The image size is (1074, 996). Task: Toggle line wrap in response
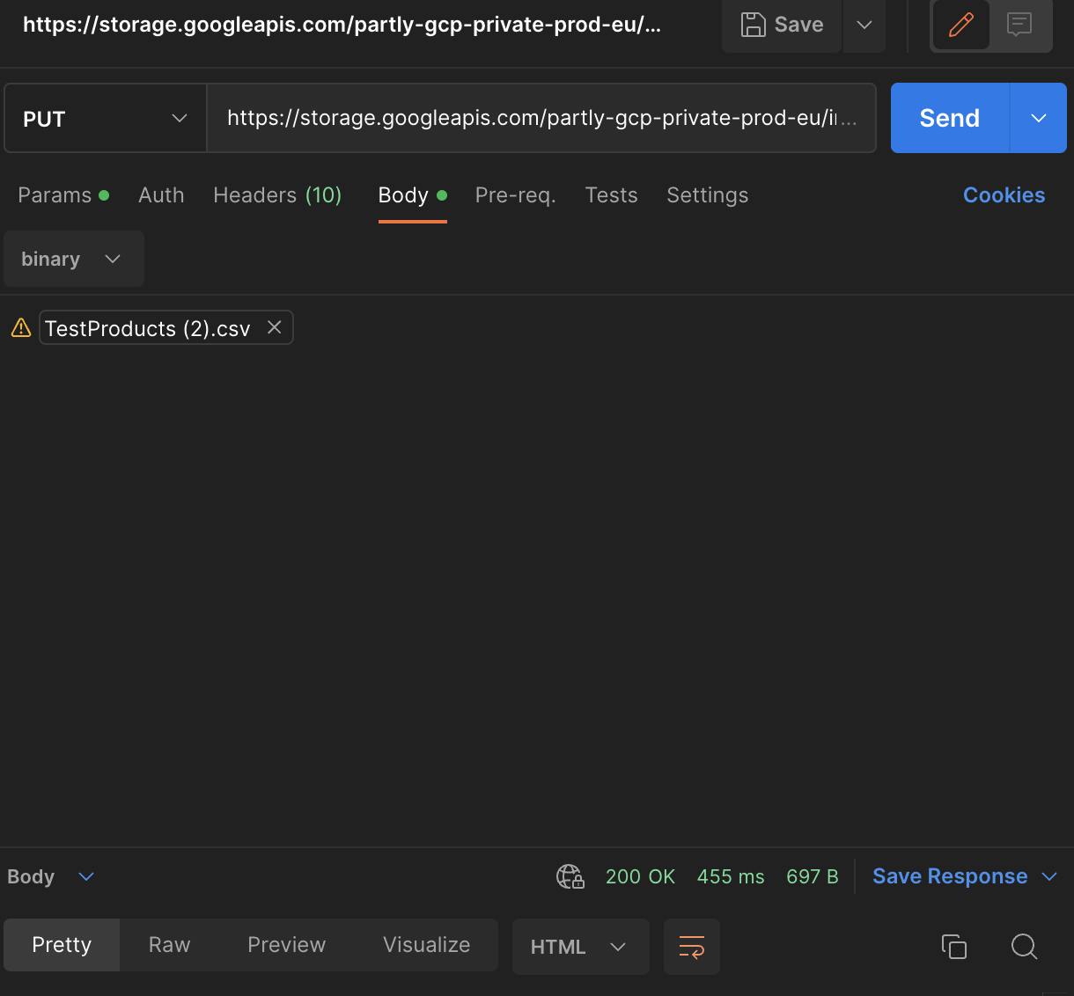tap(692, 947)
